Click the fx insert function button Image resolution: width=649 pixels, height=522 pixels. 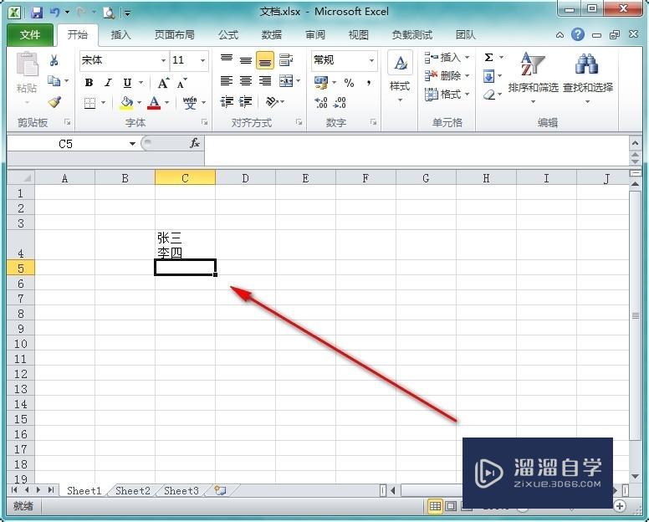pyautogui.click(x=195, y=144)
